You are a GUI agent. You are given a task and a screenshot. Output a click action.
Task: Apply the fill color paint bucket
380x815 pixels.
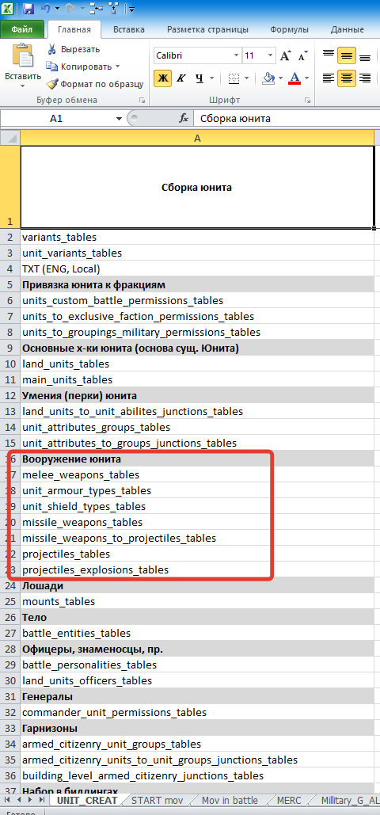coord(268,78)
